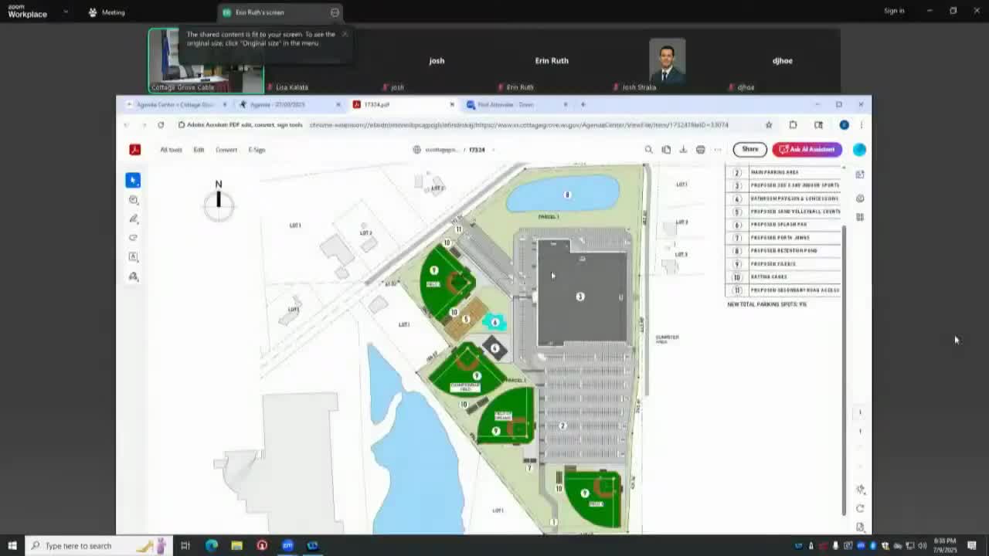Viewport: 989px width, 556px height.
Task: Open the All tools menu
Action: tap(171, 150)
